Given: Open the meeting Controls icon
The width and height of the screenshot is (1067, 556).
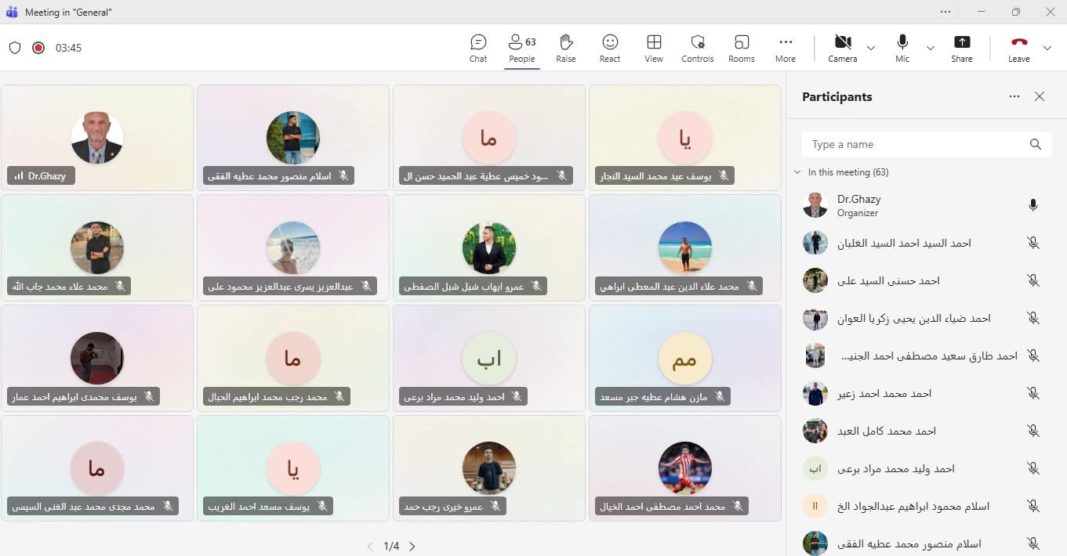Looking at the screenshot, I should click(x=697, y=48).
